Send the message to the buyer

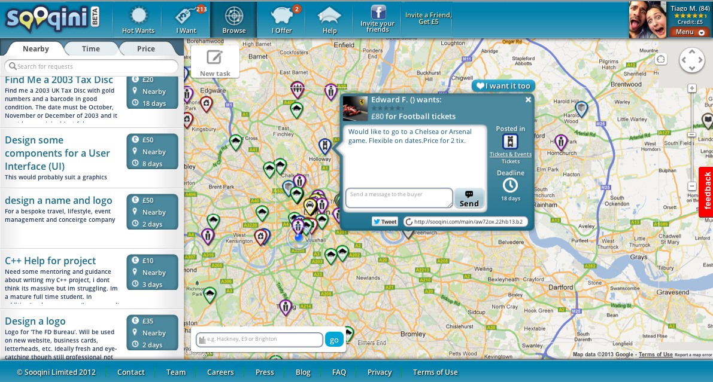click(469, 198)
